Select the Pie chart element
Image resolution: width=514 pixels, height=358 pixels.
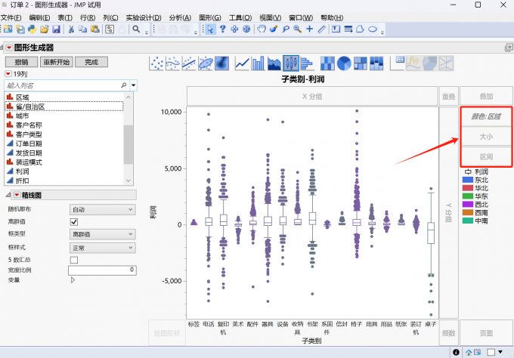pos(344,63)
